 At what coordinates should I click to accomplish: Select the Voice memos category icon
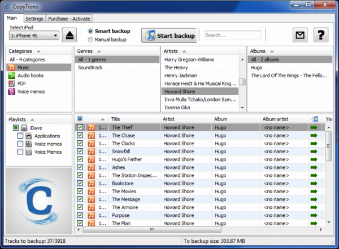coord(12,91)
